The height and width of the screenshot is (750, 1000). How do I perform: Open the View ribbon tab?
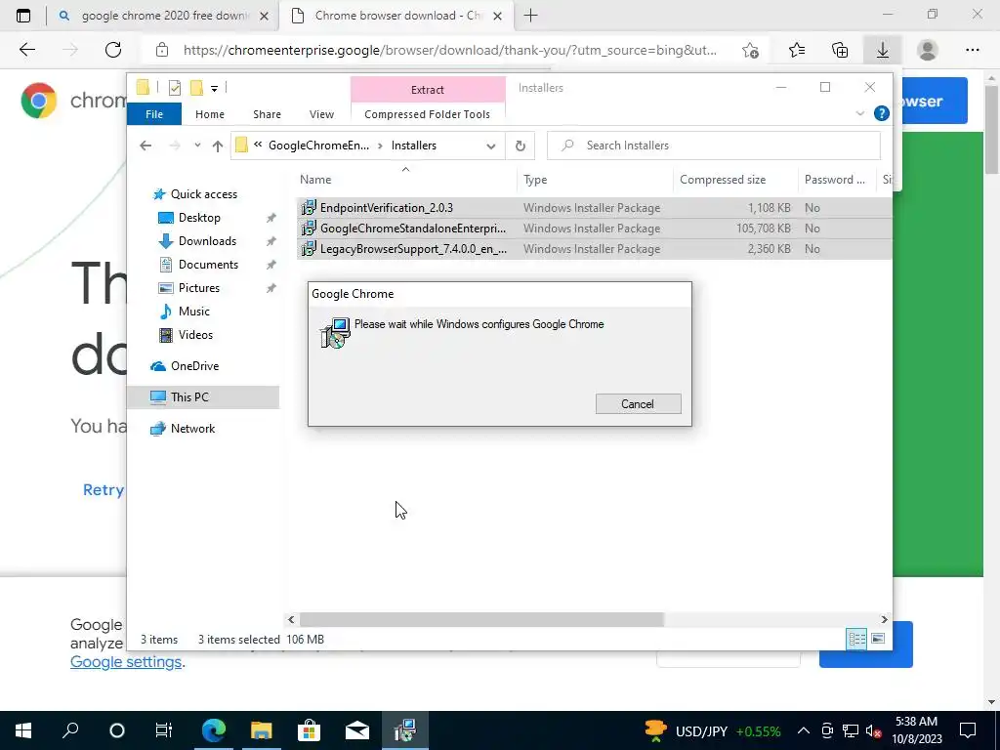(x=321, y=114)
